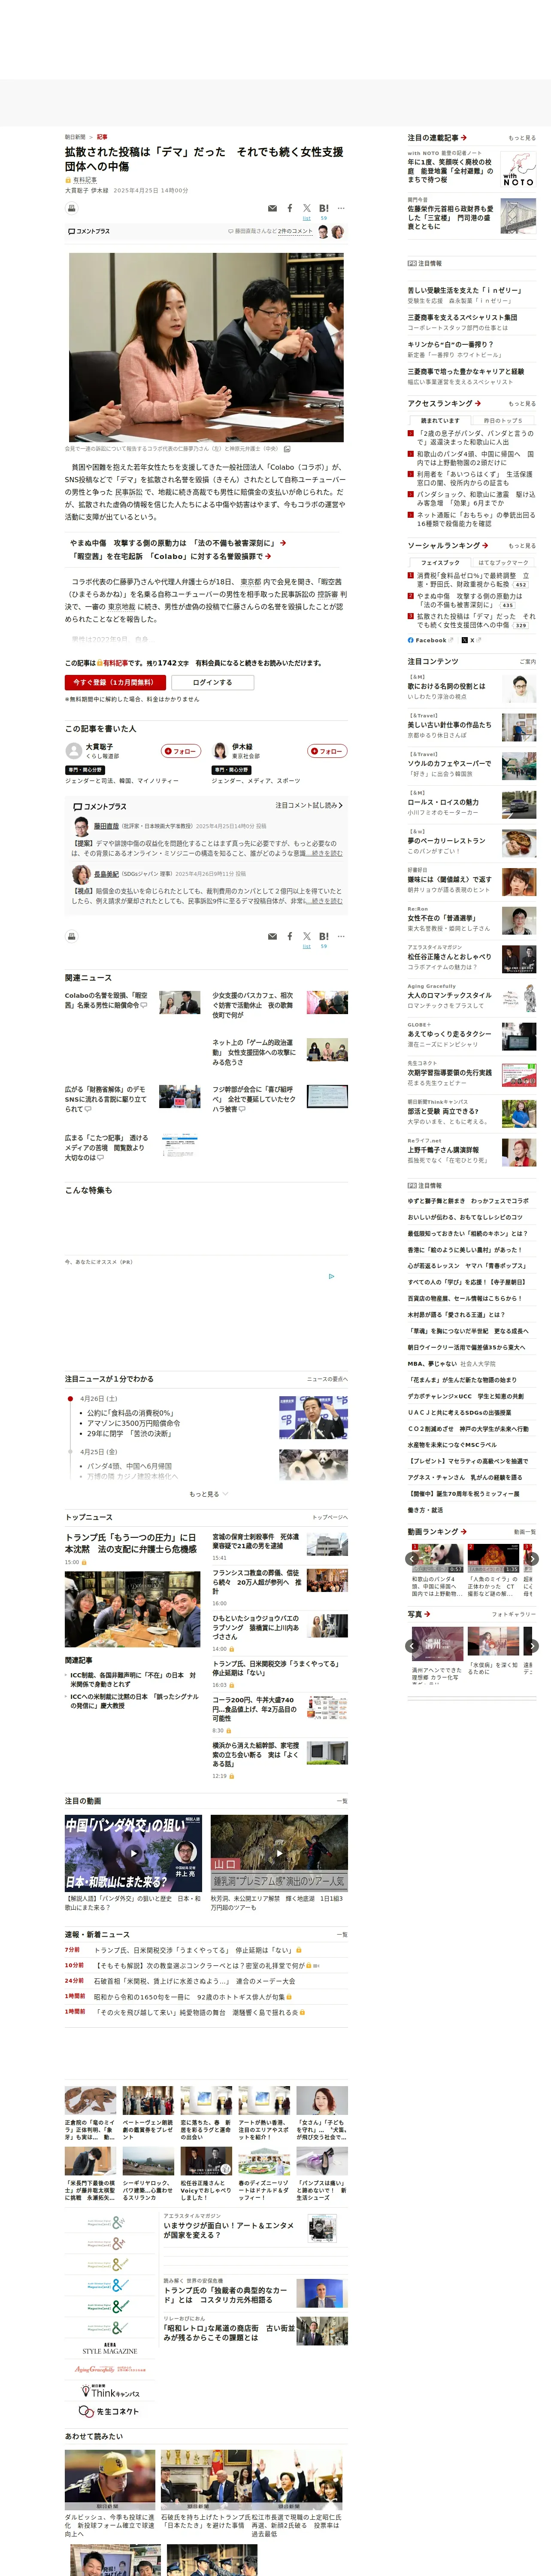The width and height of the screenshot is (551, 2576).
Task: Open AERA STYLE MAGAZINE logo link
Action: click(110, 2348)
